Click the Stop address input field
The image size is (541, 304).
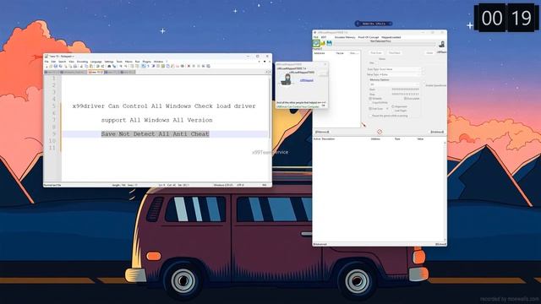406,94
